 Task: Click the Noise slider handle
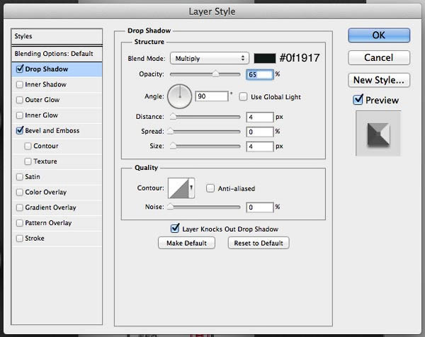(170, 207)
